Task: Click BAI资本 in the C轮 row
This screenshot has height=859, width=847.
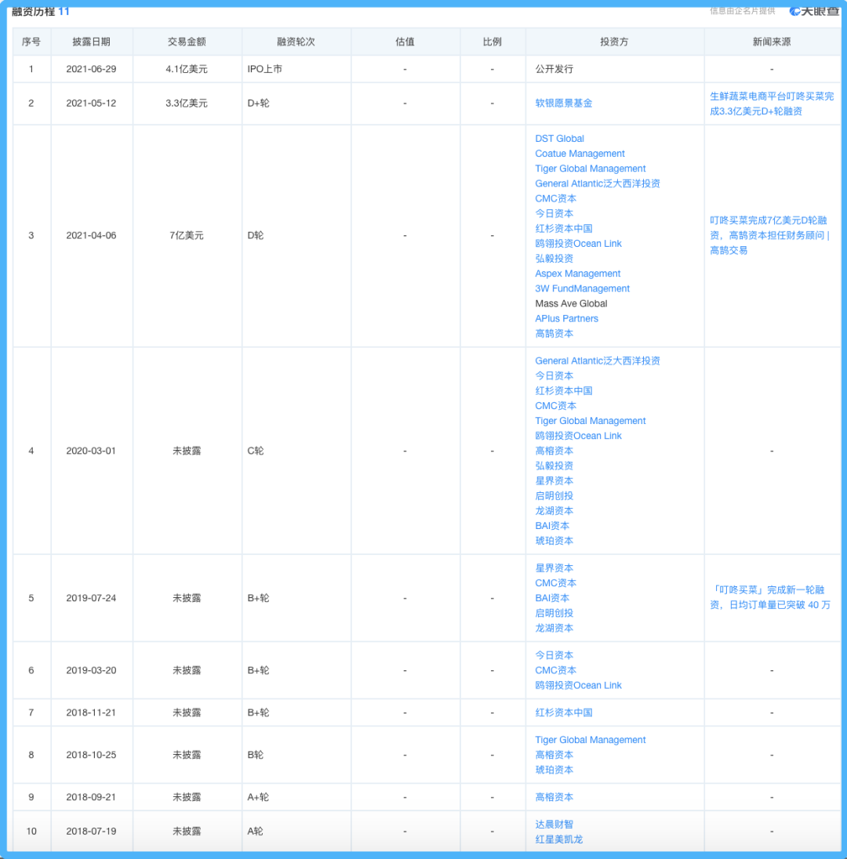Action: (552, 525)
